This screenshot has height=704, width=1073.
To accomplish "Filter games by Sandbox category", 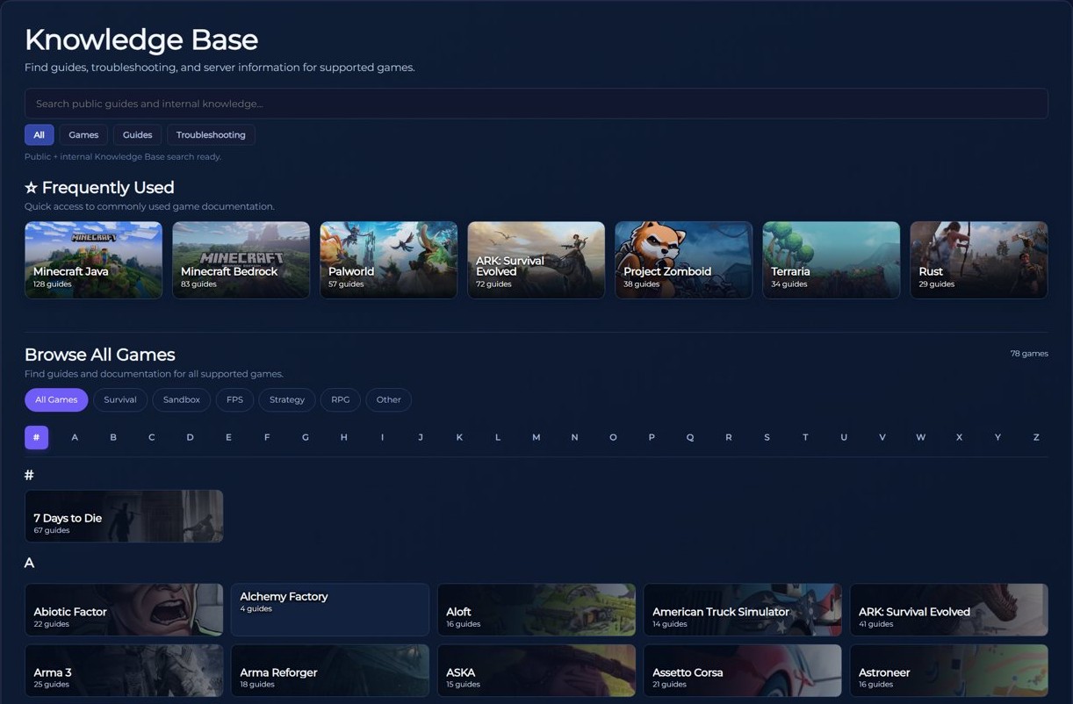I will click(x=182, y=399).
